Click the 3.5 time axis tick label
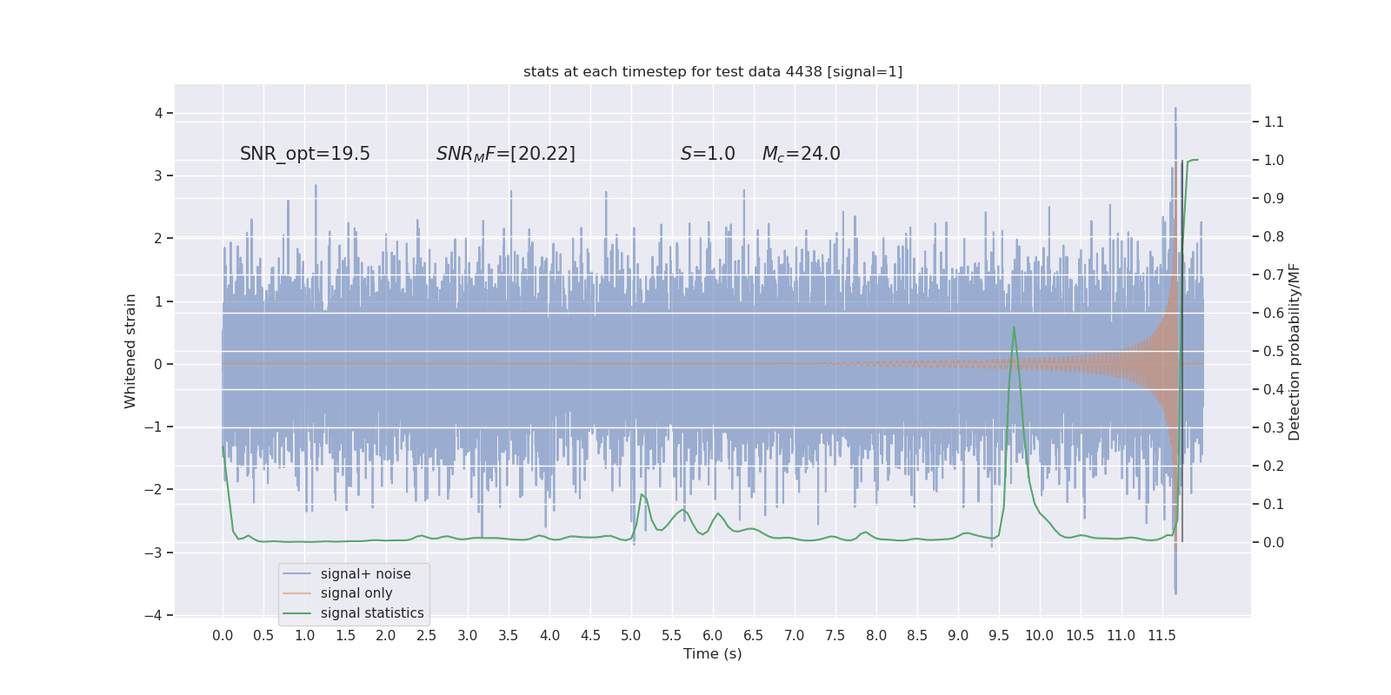The height and width of the screenshot is (695, 1391). pyautogui.click(x=509, y=635)
